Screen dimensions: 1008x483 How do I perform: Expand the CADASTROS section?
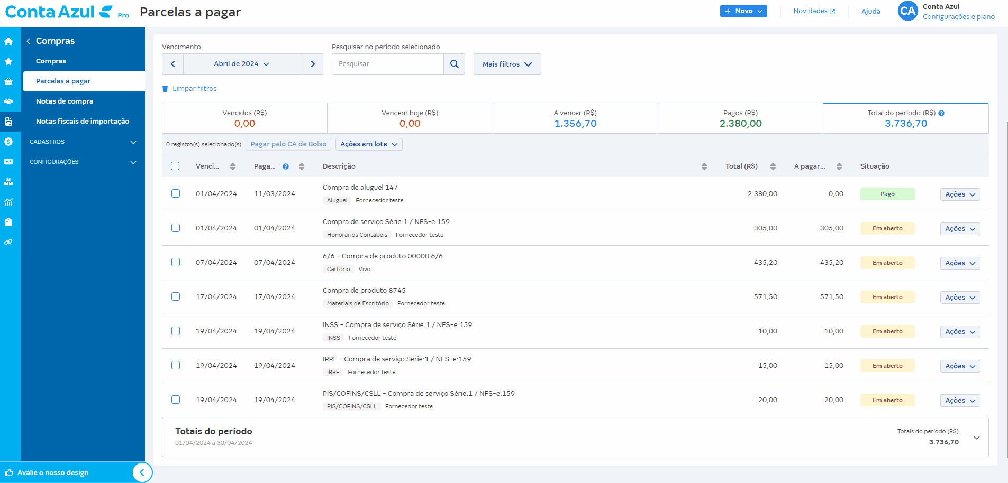[x=83, y=142]
